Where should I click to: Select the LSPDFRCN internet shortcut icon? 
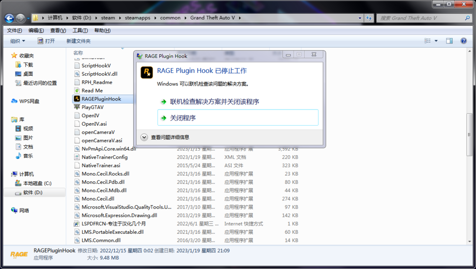(x=77, y=224)
